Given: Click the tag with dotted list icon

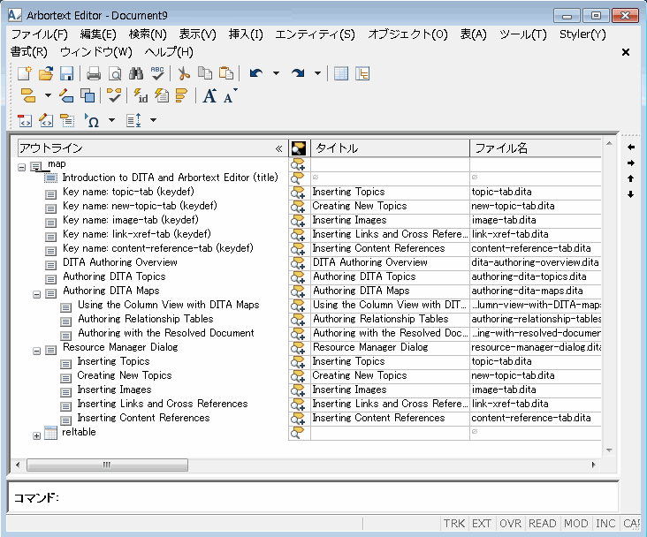Looking at the screenshot, I should tap(67, 120).
